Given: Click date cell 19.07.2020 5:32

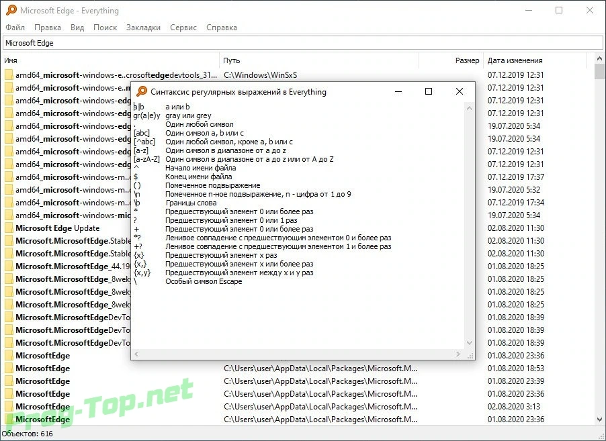Looking at the screenshot, I should click(513, 189).
